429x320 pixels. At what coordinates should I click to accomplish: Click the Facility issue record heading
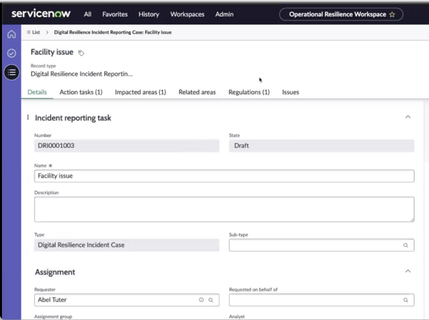[x=52, y=52]
